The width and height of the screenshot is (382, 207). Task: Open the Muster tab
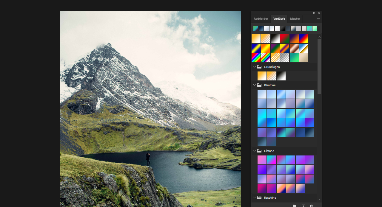tap(295, 19)
